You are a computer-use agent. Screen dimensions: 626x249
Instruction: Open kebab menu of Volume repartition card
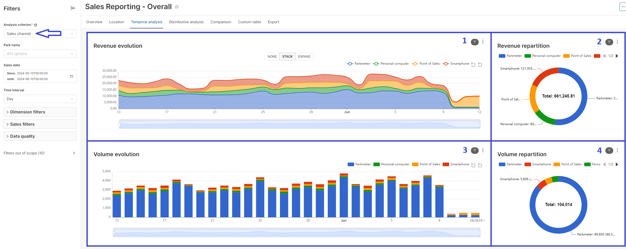pos(617,150)
